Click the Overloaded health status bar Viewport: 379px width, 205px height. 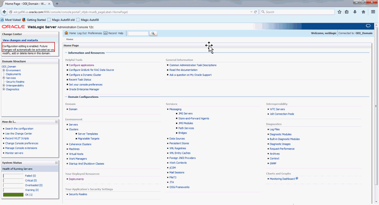tap(13, 185)
